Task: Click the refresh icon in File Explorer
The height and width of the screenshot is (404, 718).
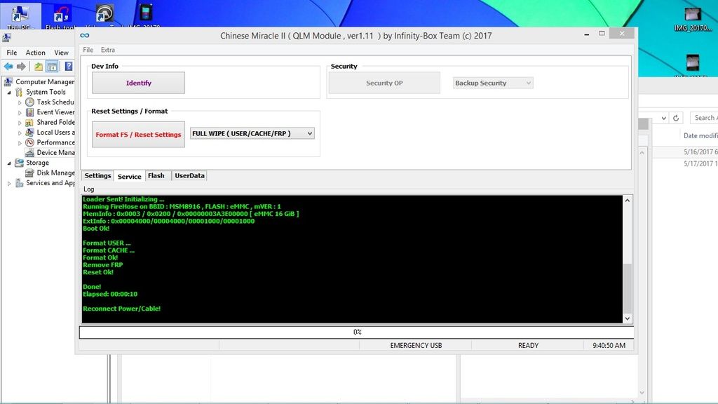Action: pos(676,118)
